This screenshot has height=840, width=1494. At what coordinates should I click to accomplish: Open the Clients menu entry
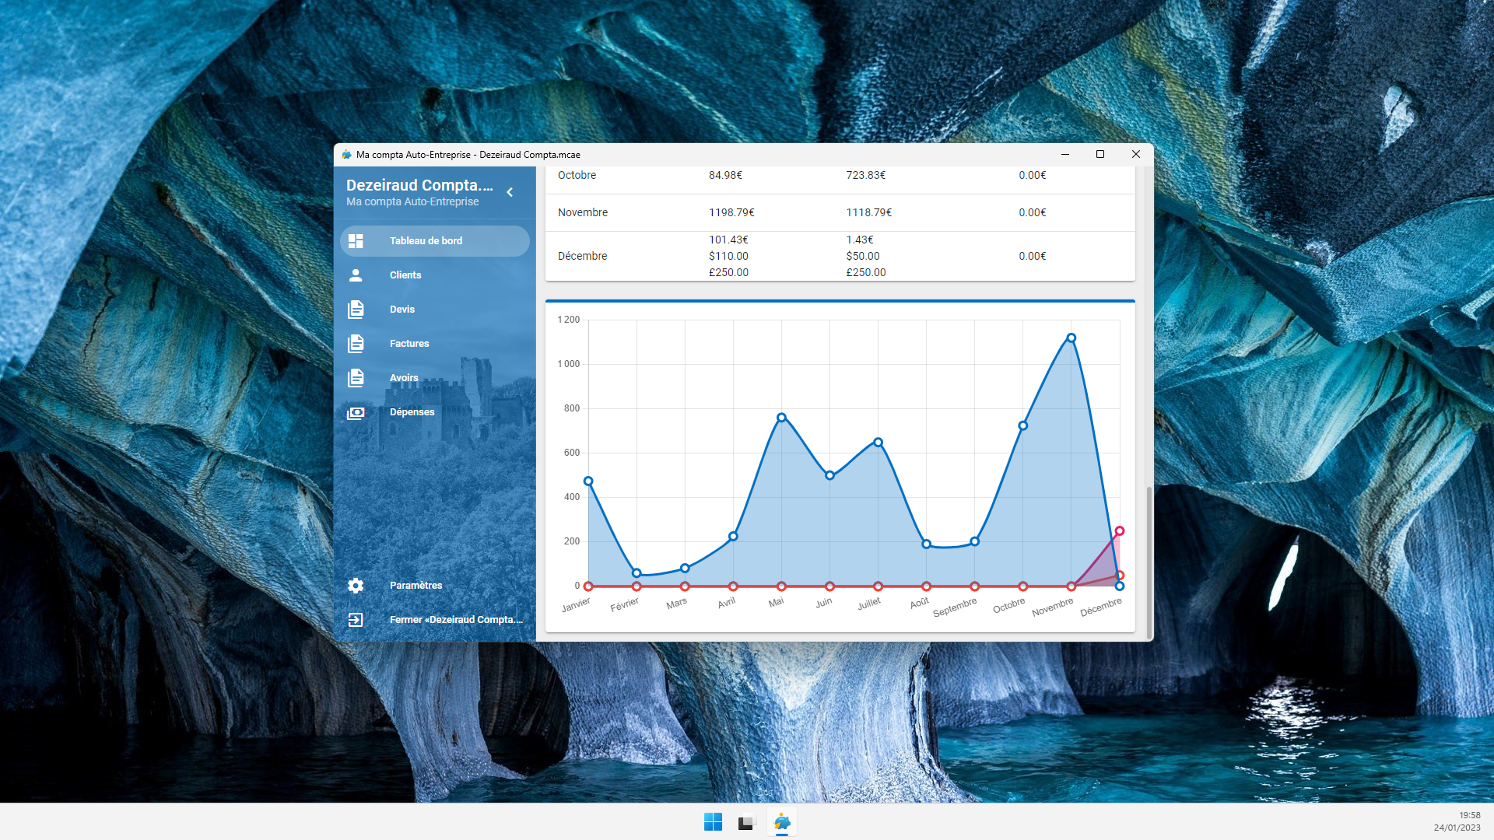point(405,275)
